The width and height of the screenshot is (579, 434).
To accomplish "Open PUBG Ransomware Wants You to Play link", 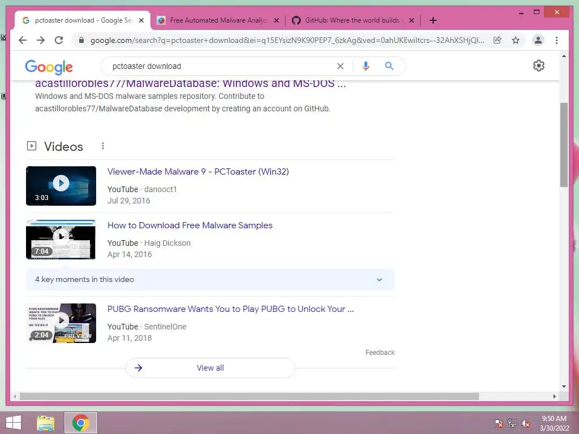I will point(231,309).
